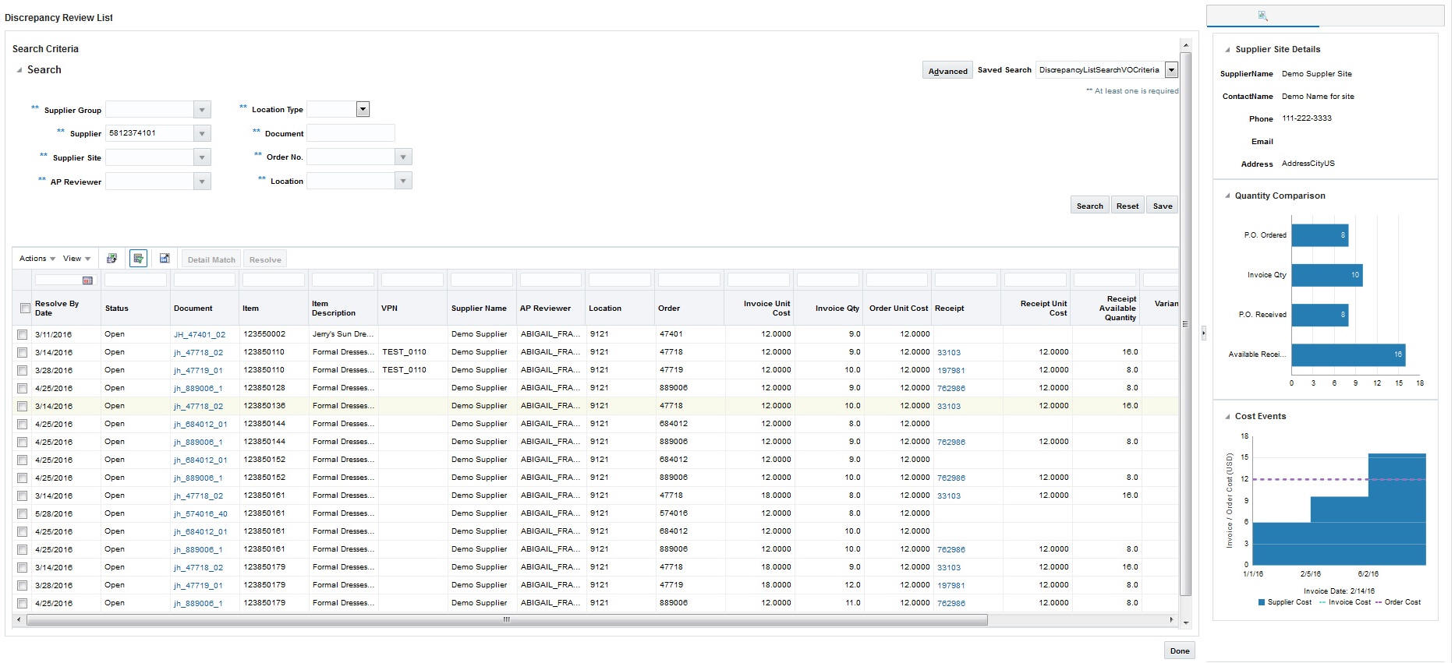Click the Supplier Cost legend entry

pos(1285,602)
